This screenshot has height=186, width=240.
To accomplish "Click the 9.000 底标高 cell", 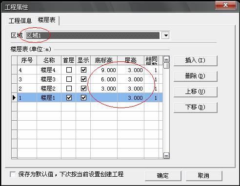I will point(104,70).
